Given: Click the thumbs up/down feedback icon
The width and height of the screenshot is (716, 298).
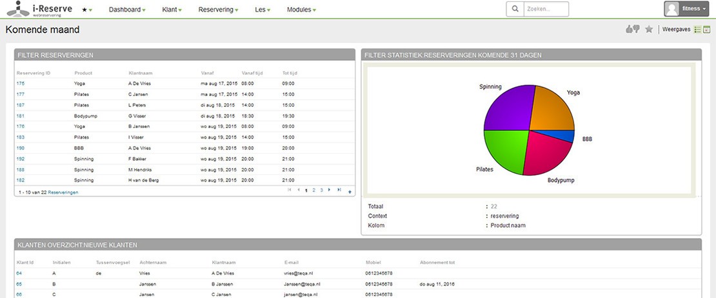Looking at the screenshot, I should [x=632, y=29].
